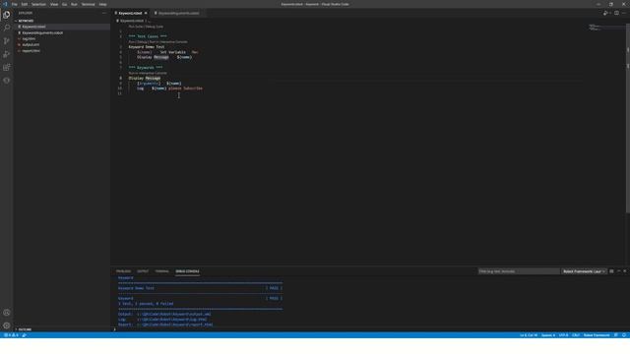630x354 pixels.
Task: Click the '*** Test Cases ***' section header line
Action: click(148, 36)
